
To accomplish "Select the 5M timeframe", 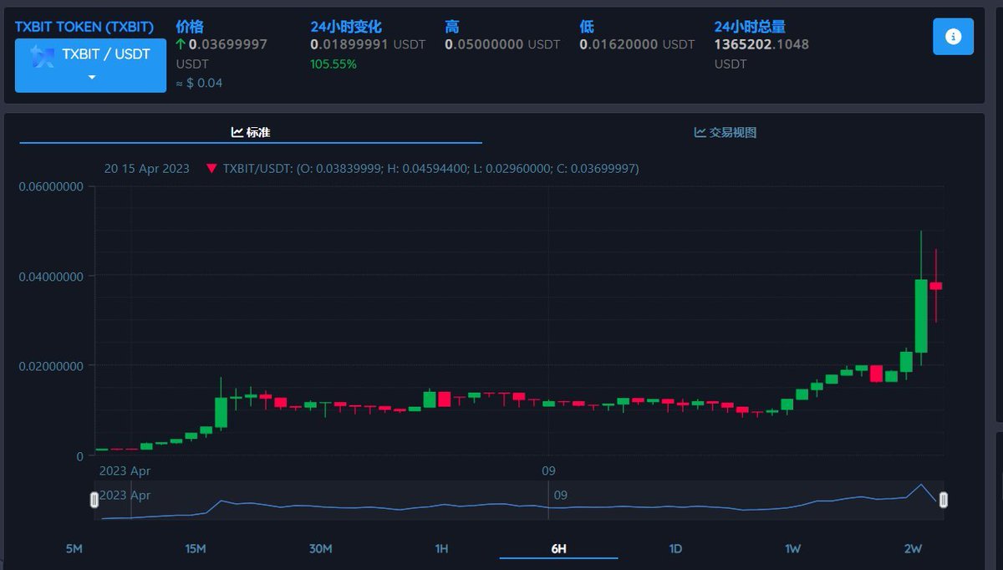I will 74,549.
